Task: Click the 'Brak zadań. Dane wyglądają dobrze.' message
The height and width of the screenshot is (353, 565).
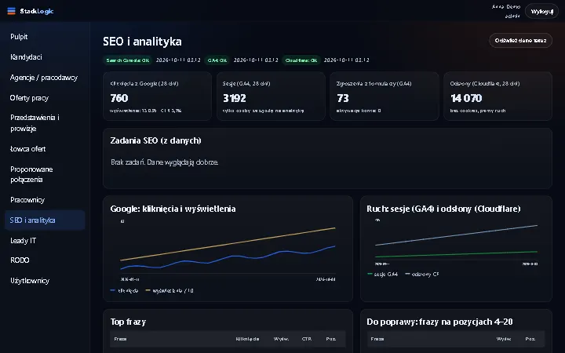Action: (164, 162)
